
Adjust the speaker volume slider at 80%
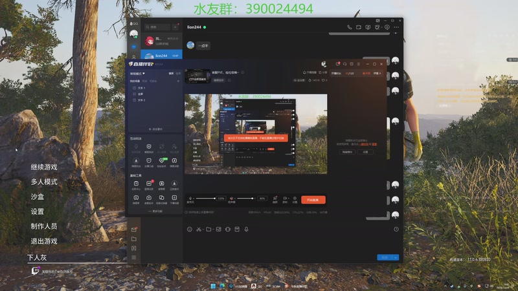pos(246,199)
